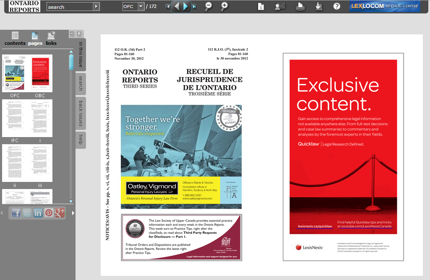Share on Pinterest

pos(49,213)
